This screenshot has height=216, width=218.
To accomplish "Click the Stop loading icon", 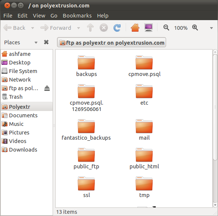I will pyautogui.click(x=104, y=28).
